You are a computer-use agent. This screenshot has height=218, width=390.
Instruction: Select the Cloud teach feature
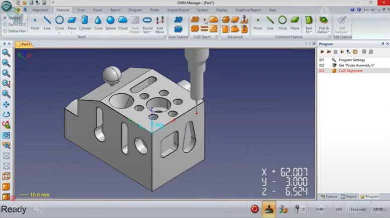(122, 23)
